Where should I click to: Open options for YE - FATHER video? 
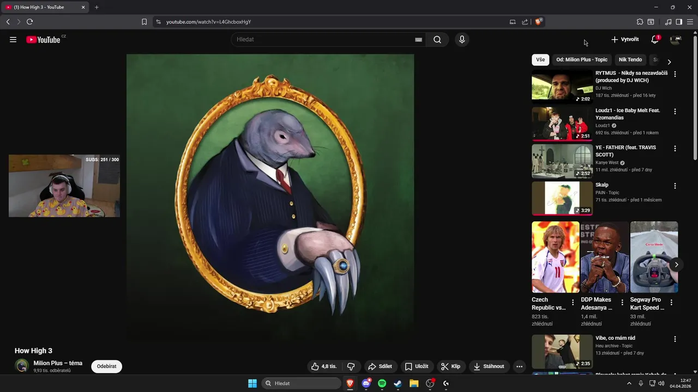point(675,149)
